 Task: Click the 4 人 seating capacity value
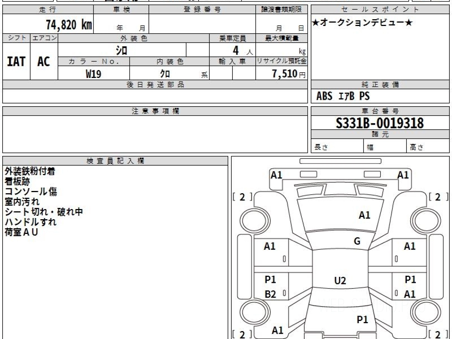(243, 50)
